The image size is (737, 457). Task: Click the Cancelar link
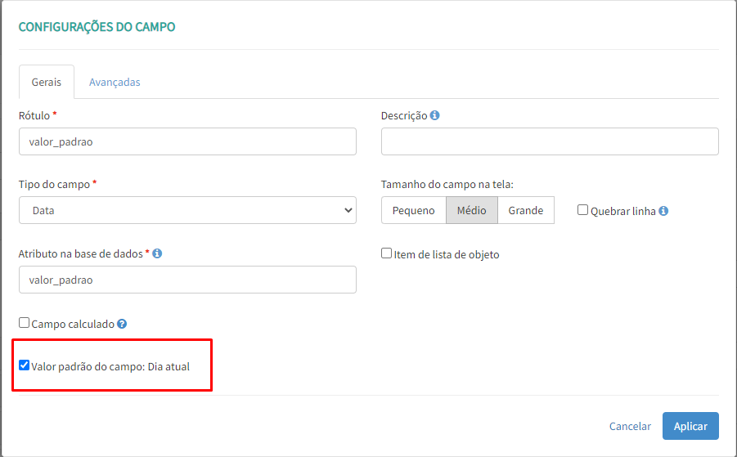tap(630, 426)
